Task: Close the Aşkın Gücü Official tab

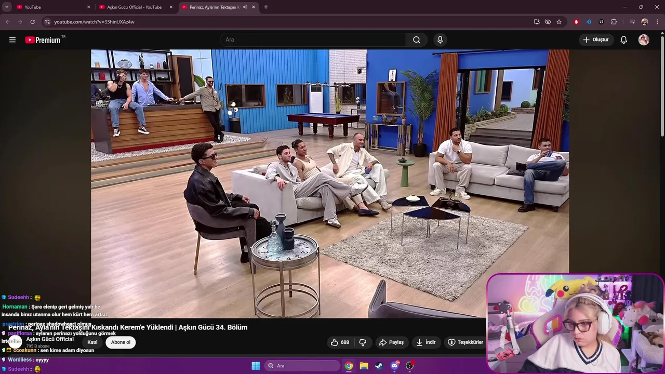Action: click(171, 7)
